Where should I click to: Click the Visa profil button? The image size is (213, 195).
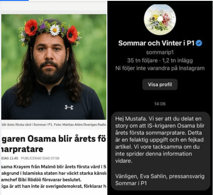coord(160,84)
